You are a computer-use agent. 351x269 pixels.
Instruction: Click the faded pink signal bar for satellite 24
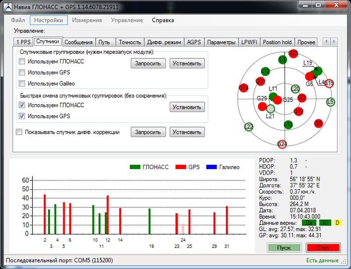point(183,229)
